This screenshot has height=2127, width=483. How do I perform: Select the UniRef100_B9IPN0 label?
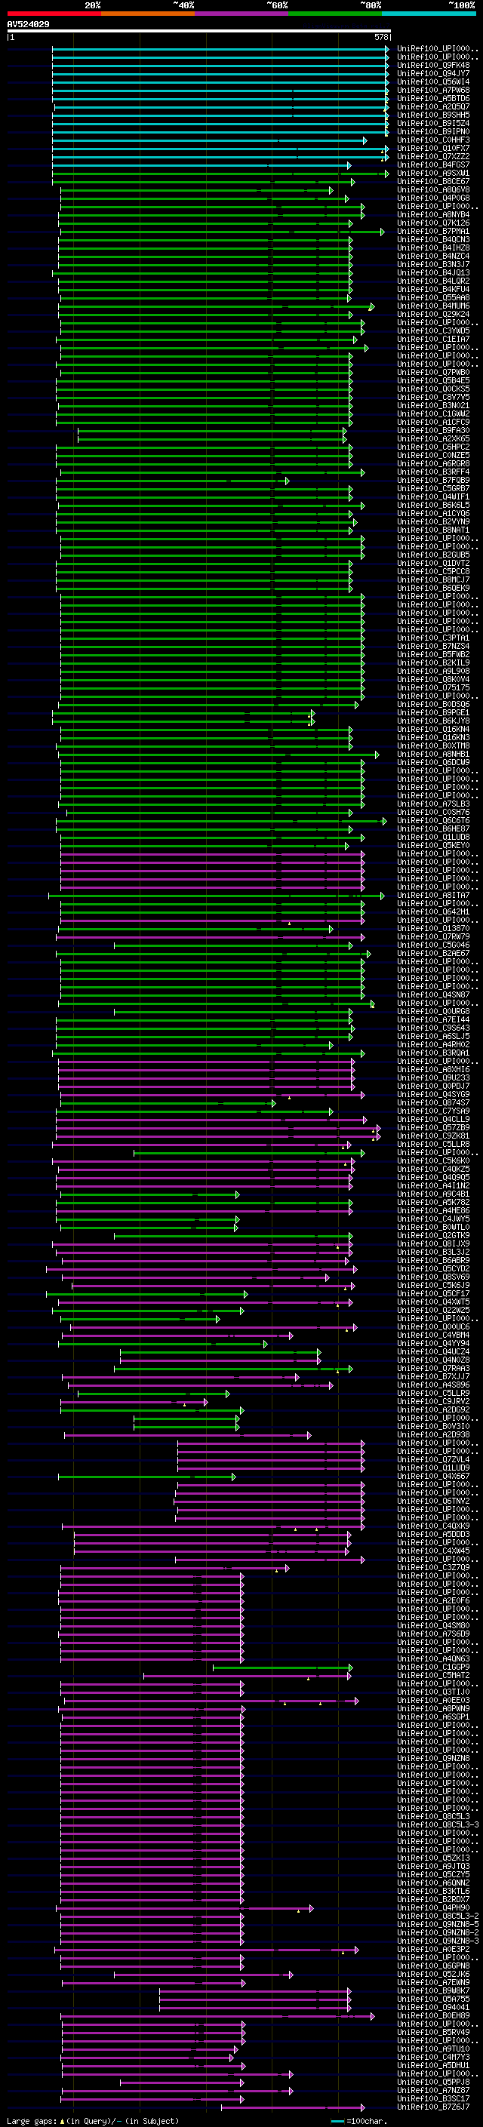point(433,131)
